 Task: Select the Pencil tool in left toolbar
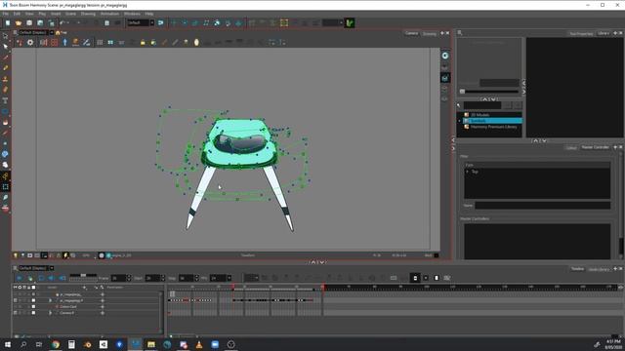click(x=5, y=68)
